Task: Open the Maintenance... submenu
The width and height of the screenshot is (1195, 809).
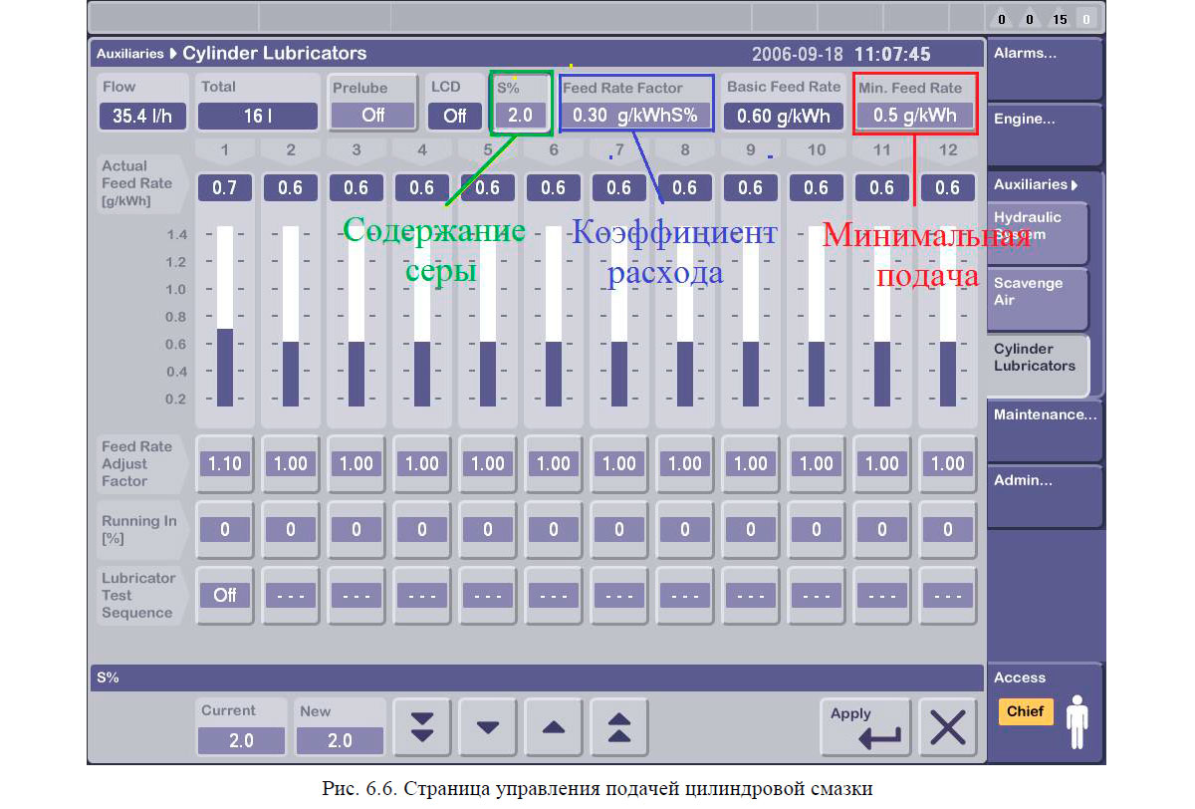Action: 1044,415
